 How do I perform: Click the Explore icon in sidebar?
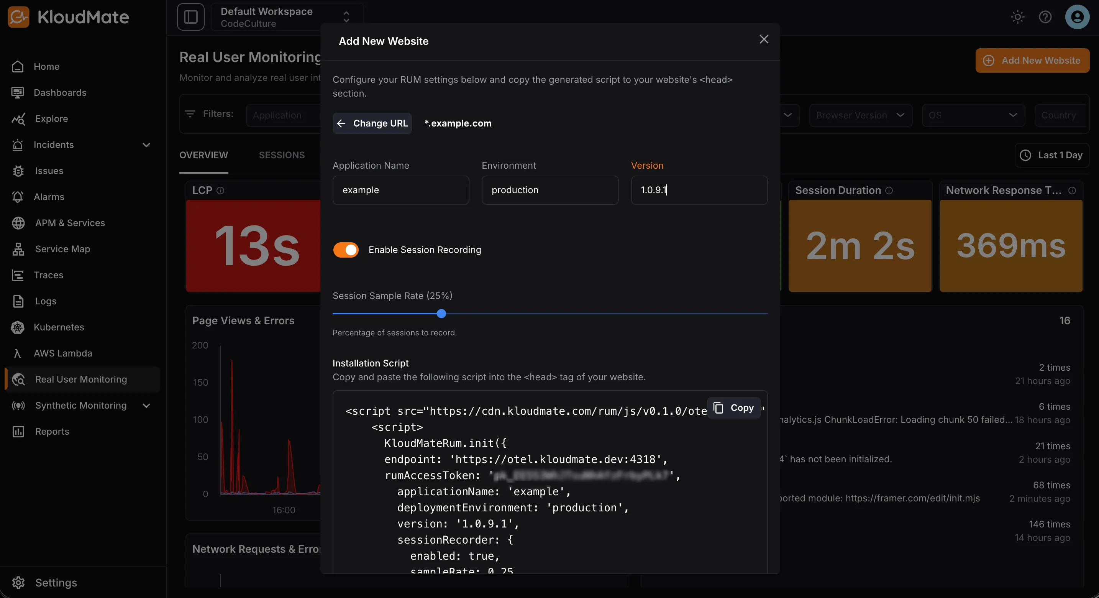(x=18, y=119)
